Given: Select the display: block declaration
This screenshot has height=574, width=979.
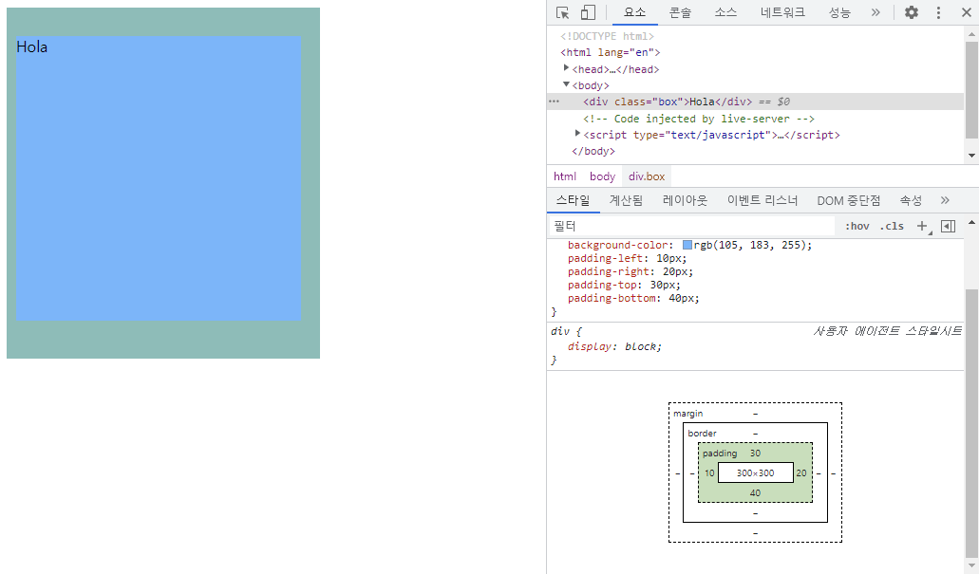Looking at the screenshot, I should click(614, 346).
